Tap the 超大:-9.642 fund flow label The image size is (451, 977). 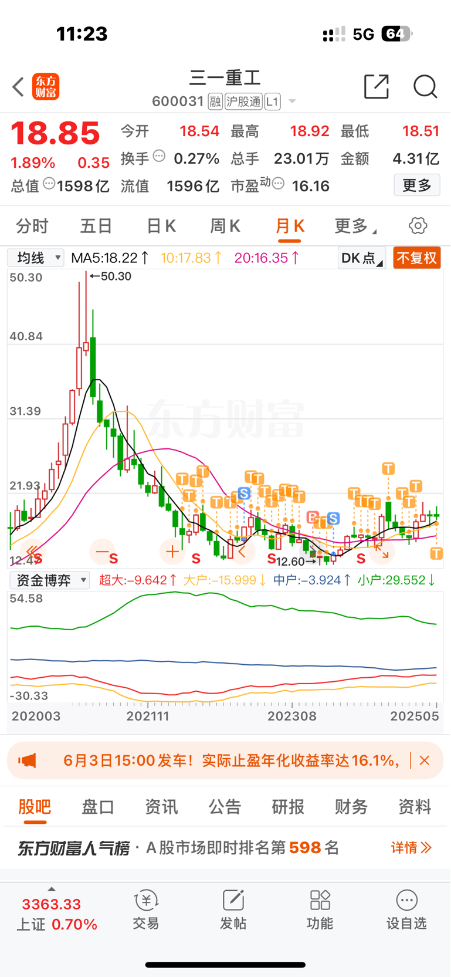click(x=138, y=580)
